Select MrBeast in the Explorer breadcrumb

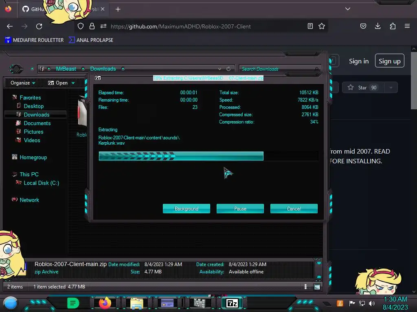tap(66, 69)
